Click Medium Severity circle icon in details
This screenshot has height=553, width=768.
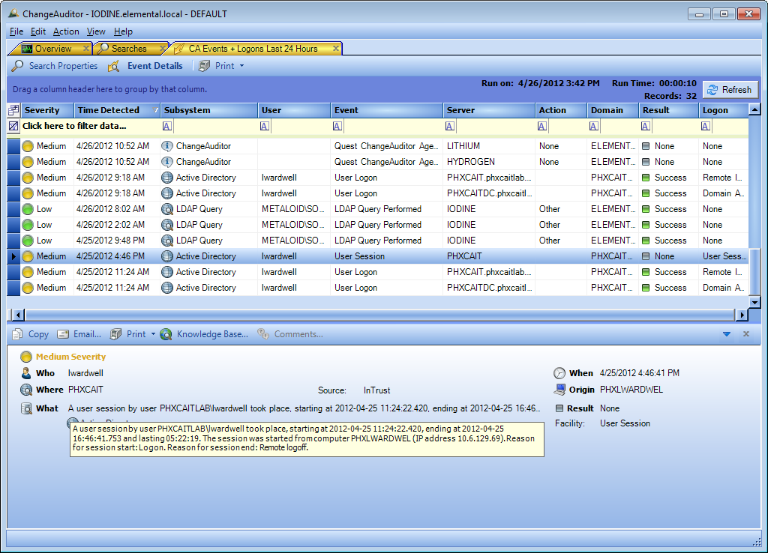point(26,357)
